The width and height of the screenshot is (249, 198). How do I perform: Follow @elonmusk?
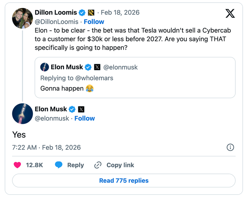[85, 118]
